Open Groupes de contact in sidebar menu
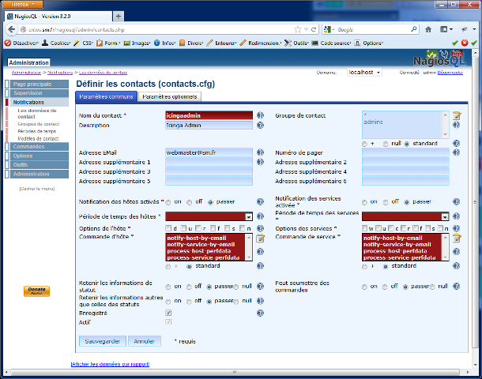The height and width of the screenshot is (379, 482). [38, 124]
